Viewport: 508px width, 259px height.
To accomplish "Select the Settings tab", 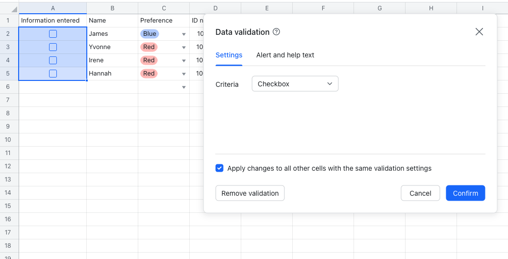I will click(229, 55).
